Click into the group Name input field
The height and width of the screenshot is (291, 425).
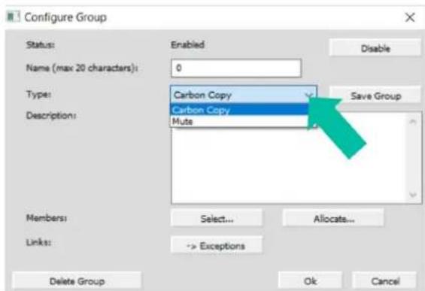(236, 68)
